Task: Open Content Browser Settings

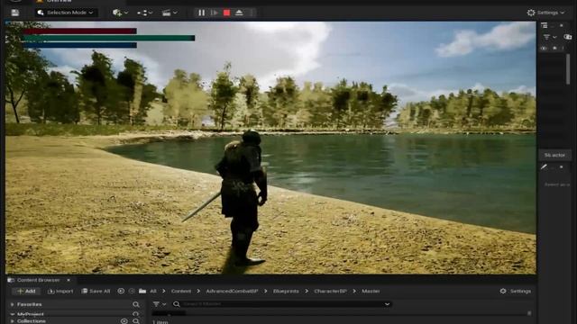Action: tap(515, 291)
